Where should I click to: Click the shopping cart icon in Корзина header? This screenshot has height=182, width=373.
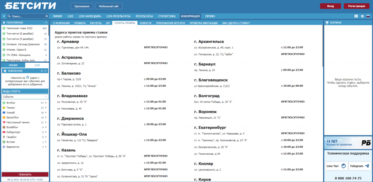(x=327, y=23)
